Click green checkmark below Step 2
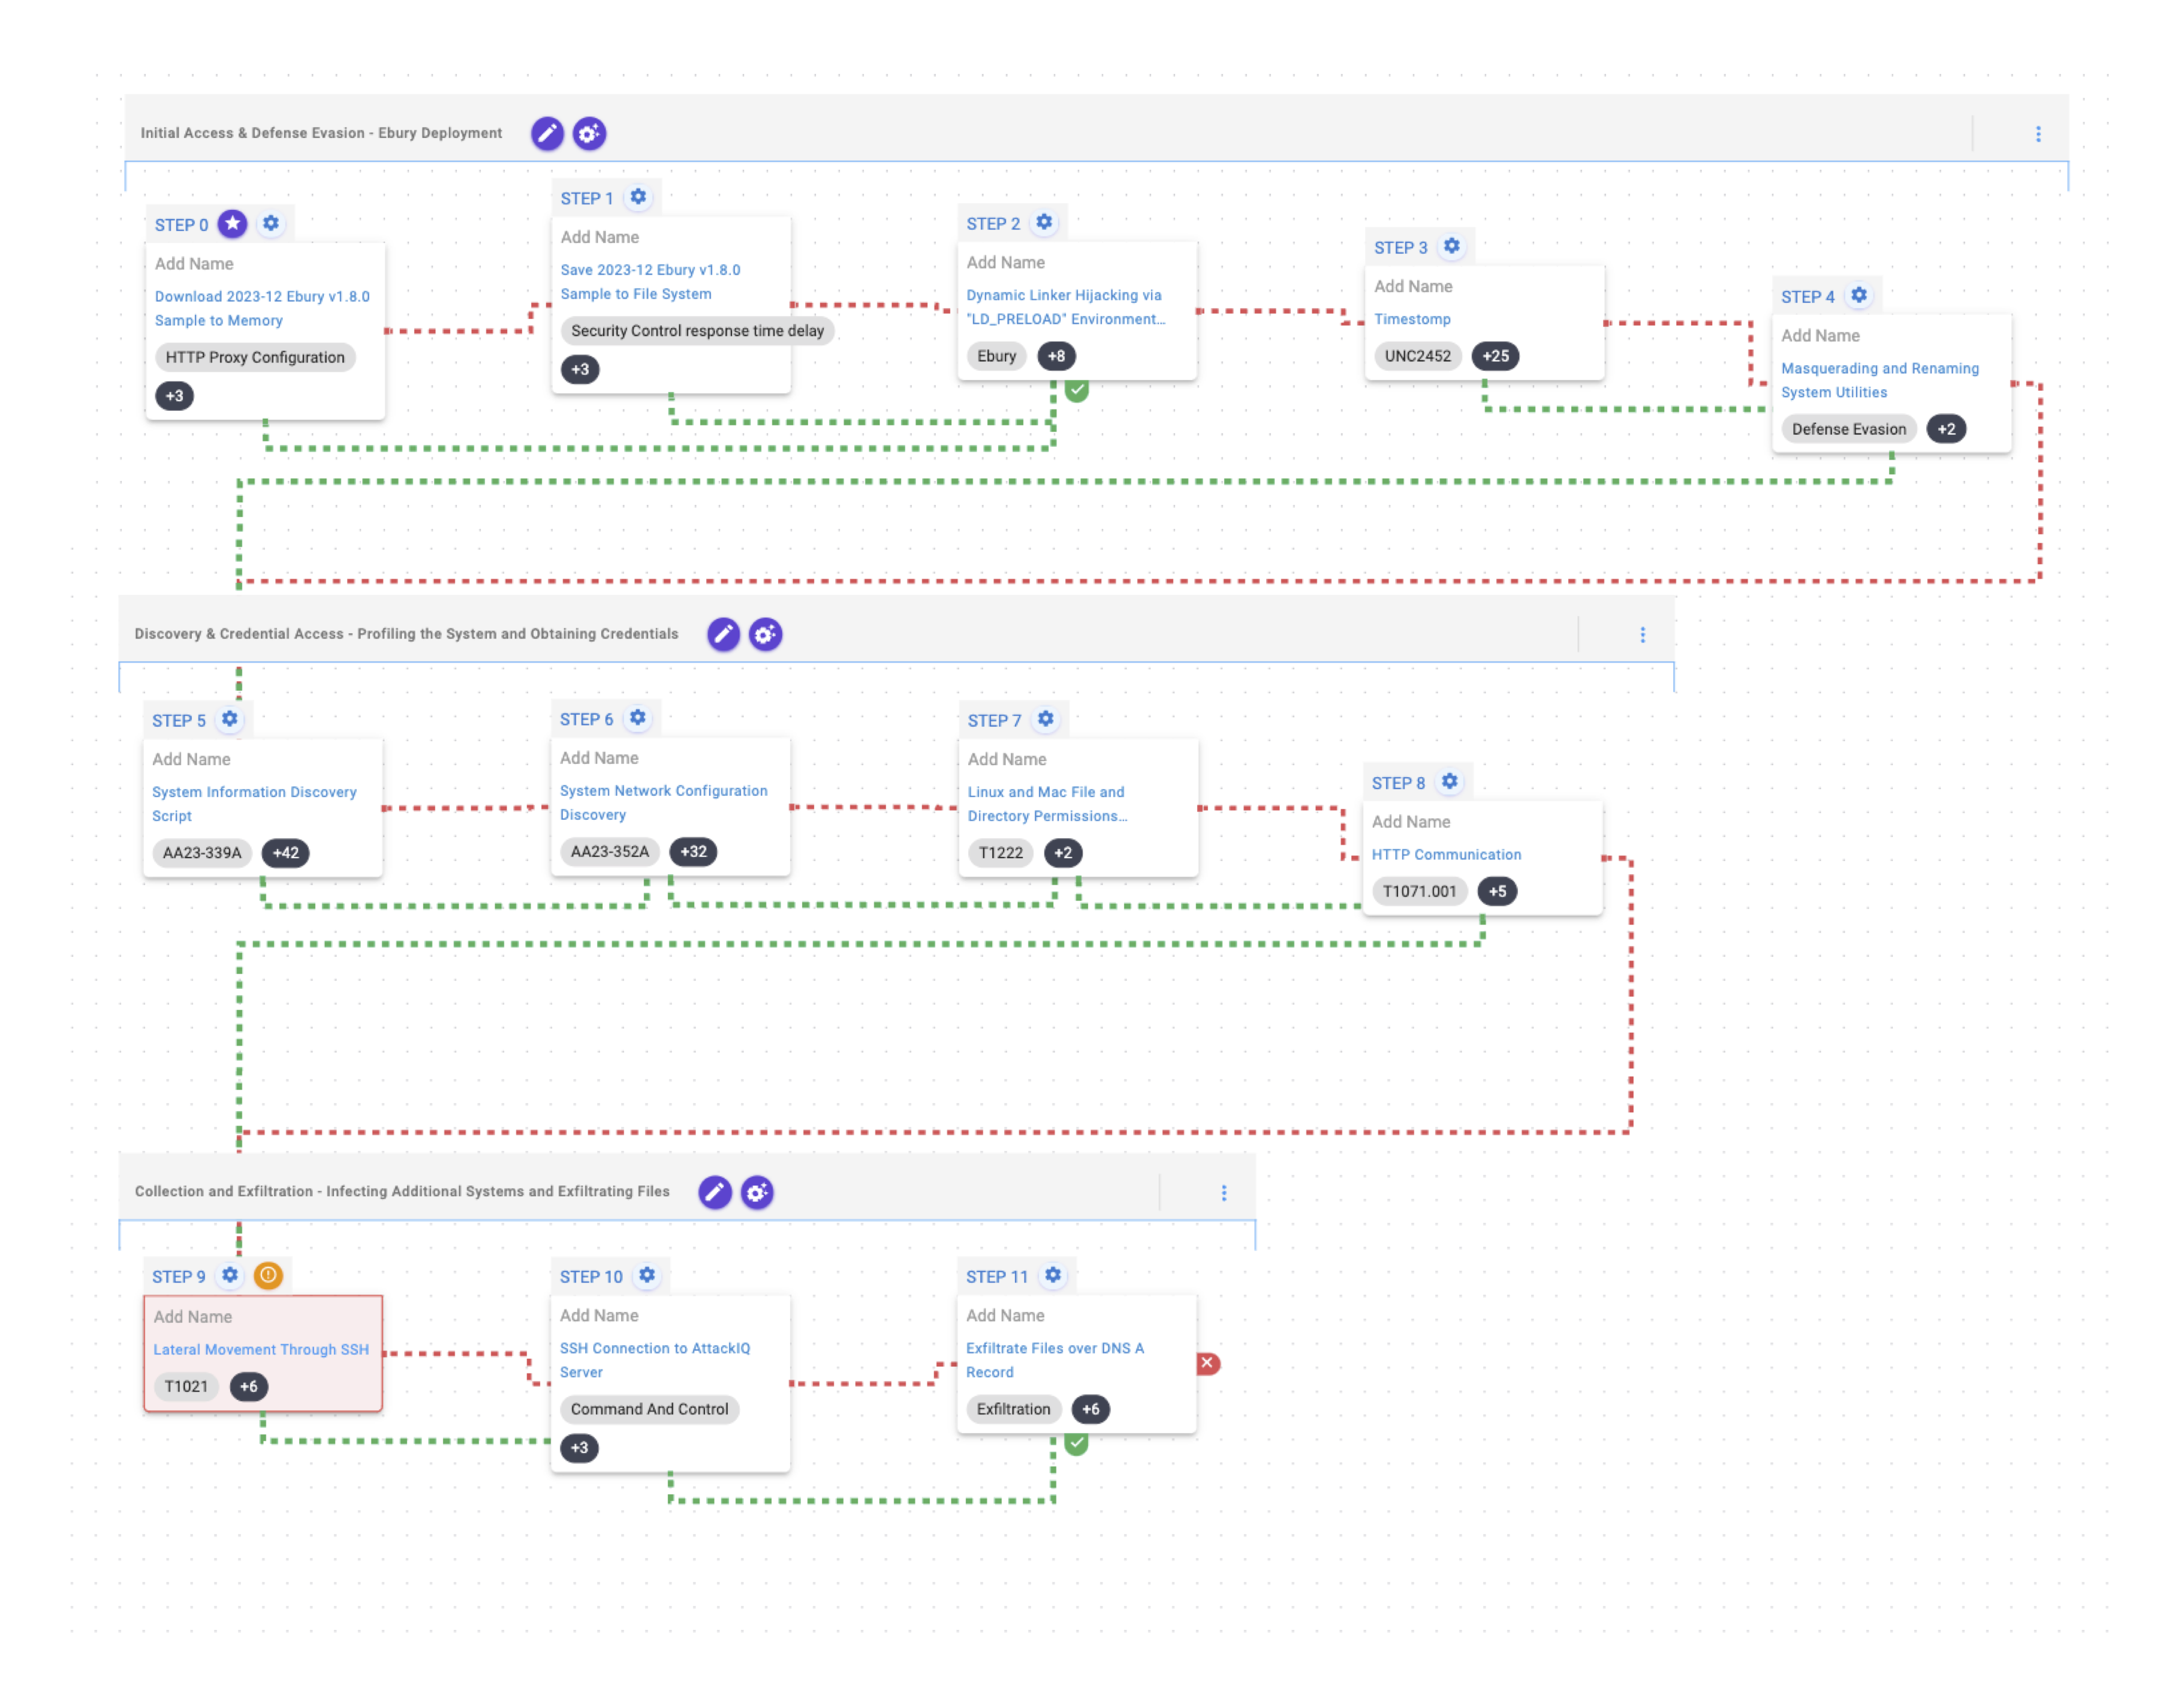This screenshot has width=2184, height=1694. tap(1076, 391)
